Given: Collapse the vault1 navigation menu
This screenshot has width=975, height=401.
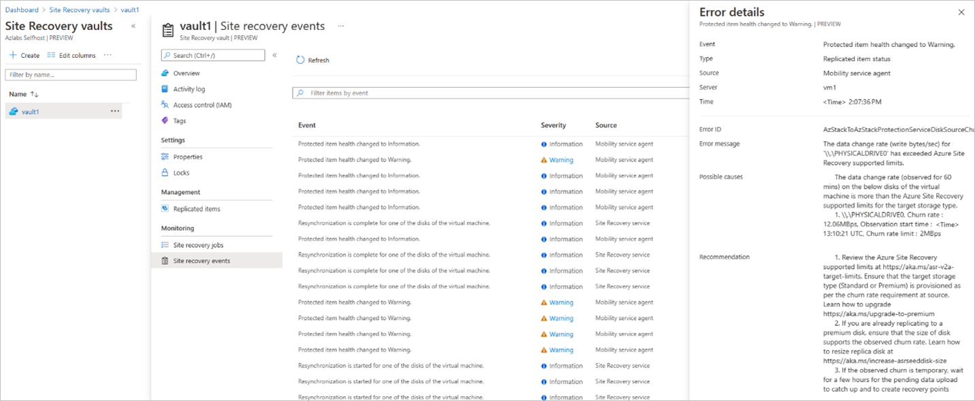Looking at the screenshot, I should pos(274,55).
